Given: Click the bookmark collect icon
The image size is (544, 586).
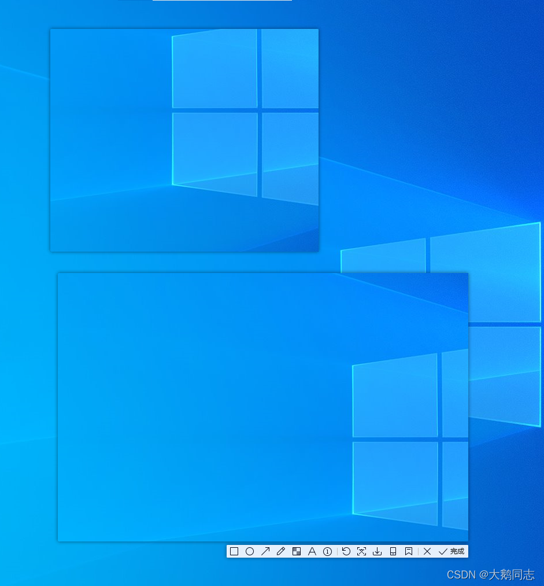Looking at the screenshot, I should click(409, 551).
